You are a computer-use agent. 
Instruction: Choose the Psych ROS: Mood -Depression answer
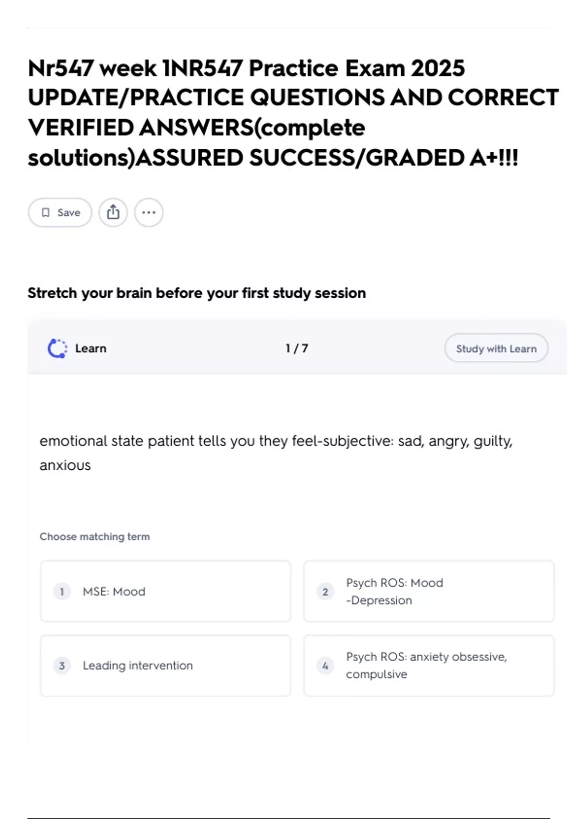coord(429,591)
